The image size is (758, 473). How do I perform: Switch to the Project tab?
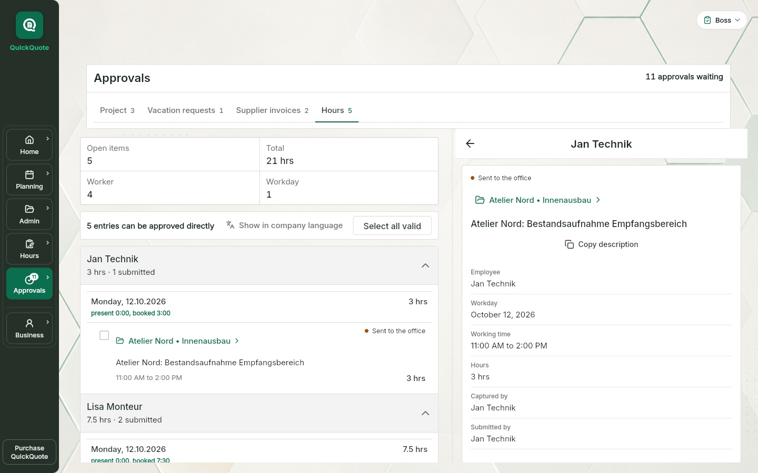click(117, 110)
